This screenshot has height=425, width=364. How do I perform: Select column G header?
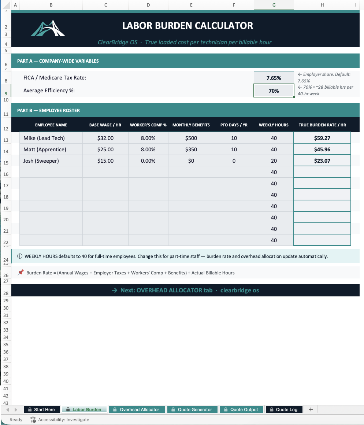(x=274, y=5)
